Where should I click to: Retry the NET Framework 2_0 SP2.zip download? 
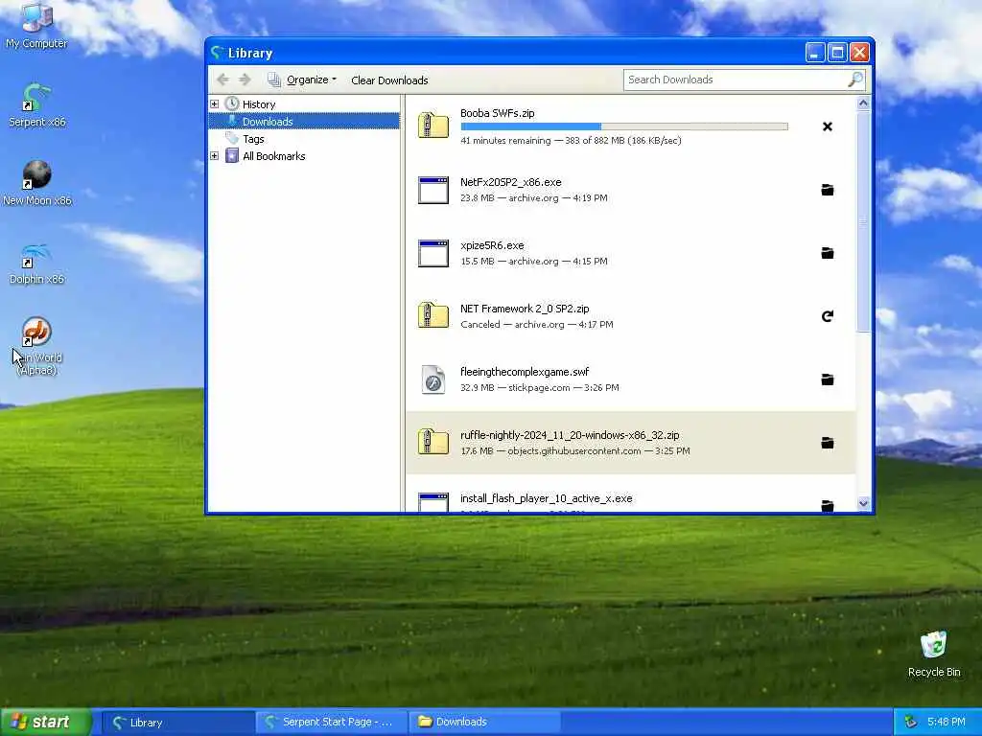(828, 316)
